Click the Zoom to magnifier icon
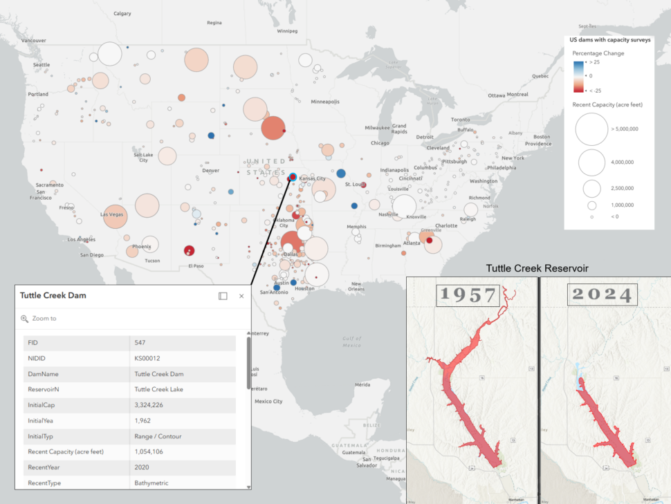Screen dimensions: 671x504 [24, 319]
